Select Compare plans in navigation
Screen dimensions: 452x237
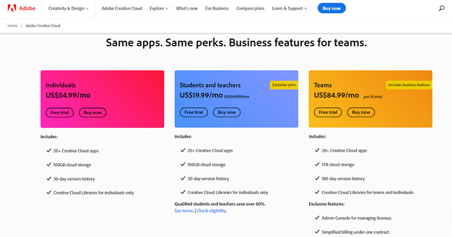click(251, 8)
